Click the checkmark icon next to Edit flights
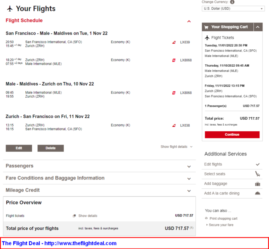The image size is (269, 249). click(x=258, y=164)
